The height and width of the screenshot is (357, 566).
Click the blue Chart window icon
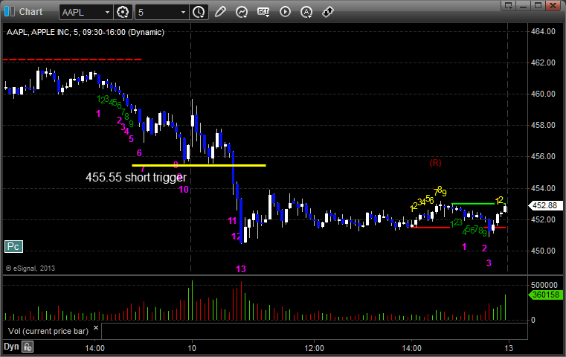pyautogui.click(x=10, y=12)
